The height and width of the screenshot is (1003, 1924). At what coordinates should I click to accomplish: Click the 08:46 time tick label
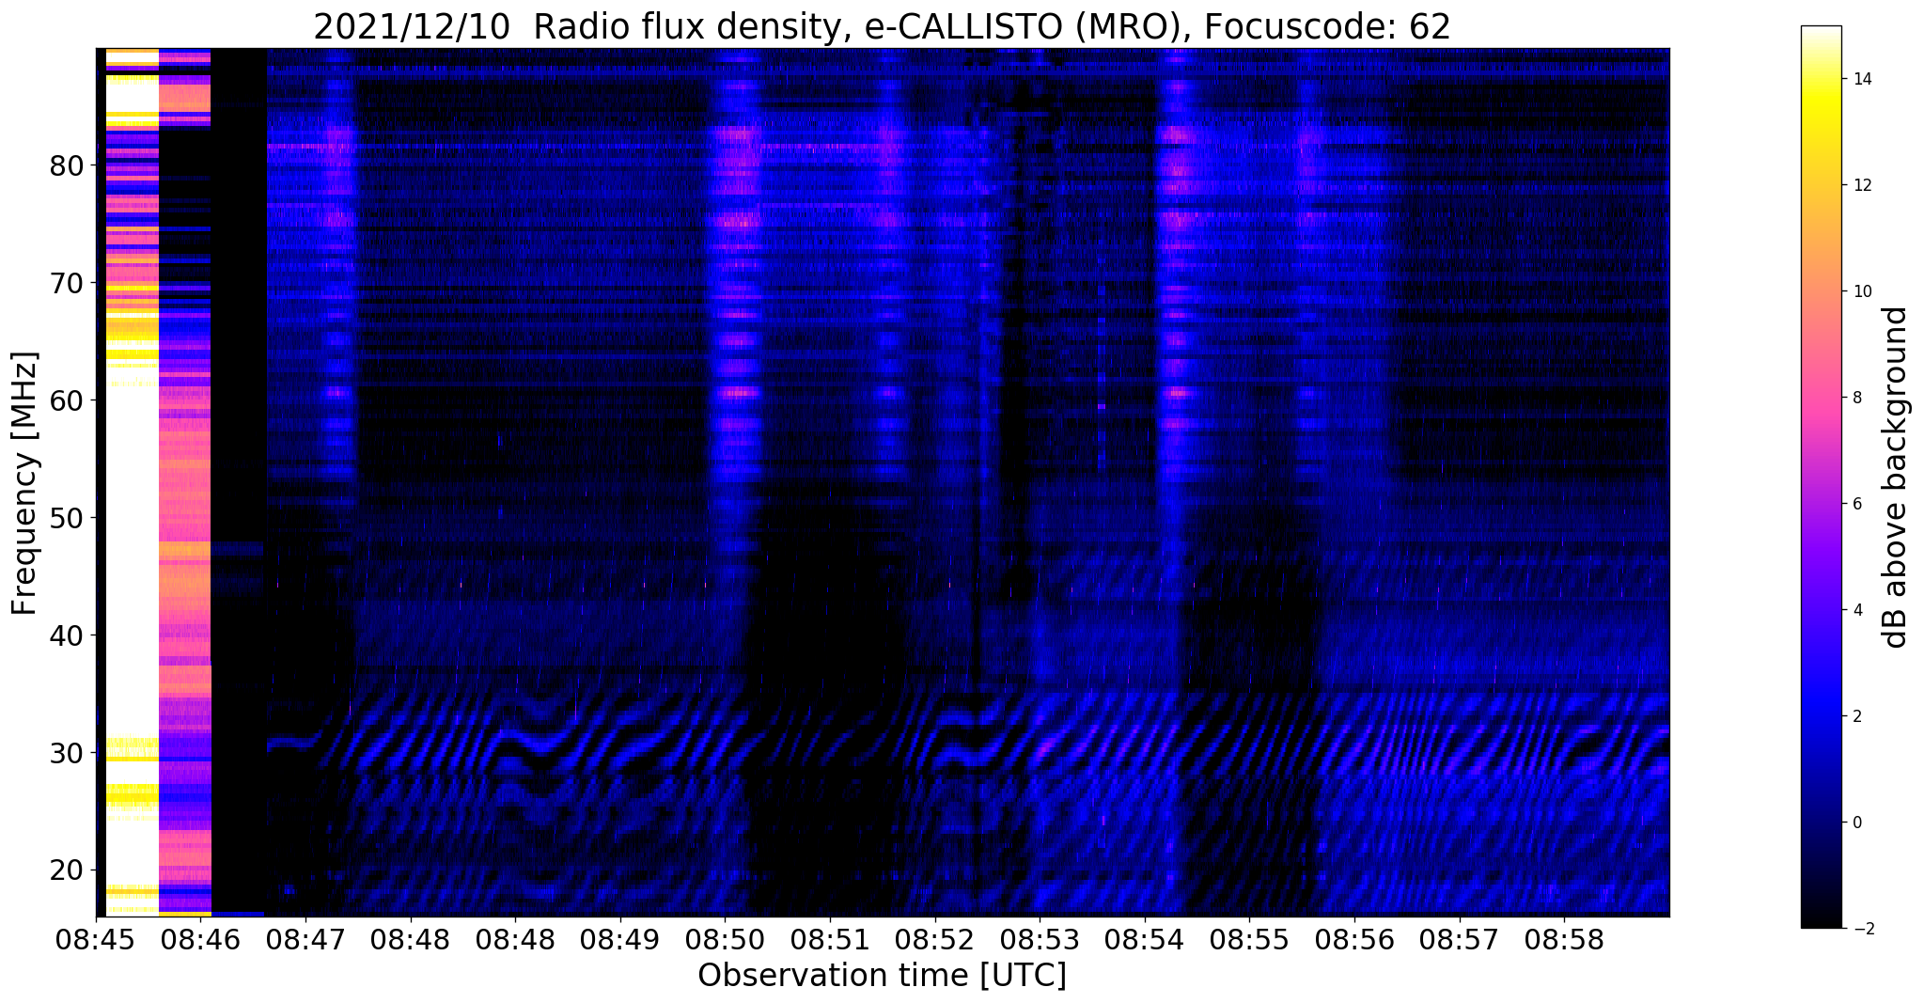pos(200,938)
